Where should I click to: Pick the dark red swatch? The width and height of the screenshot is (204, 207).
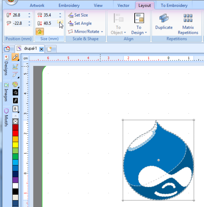tap(16, 127)
